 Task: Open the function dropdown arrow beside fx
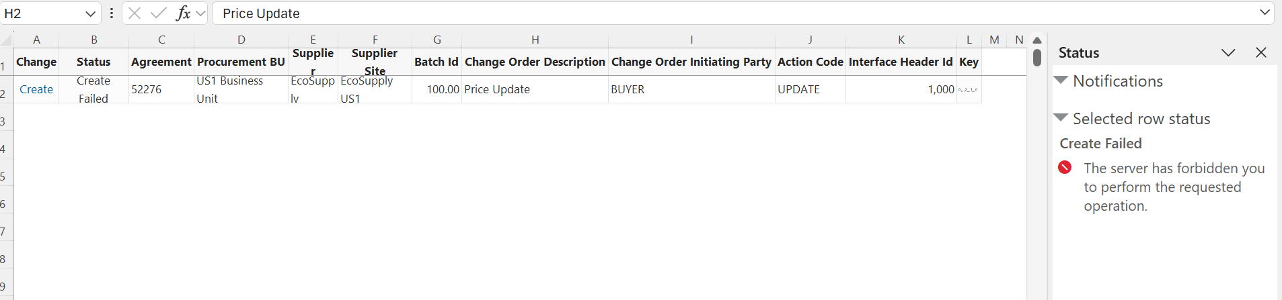(x=200, y=13)
